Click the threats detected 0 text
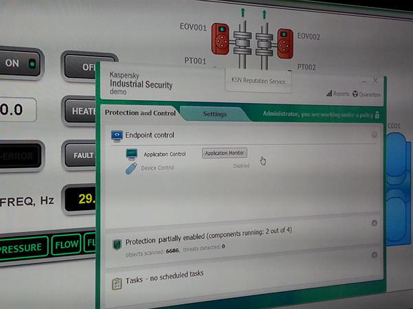Viewport: 413px width, 309px height. click(x=204, y=247)
